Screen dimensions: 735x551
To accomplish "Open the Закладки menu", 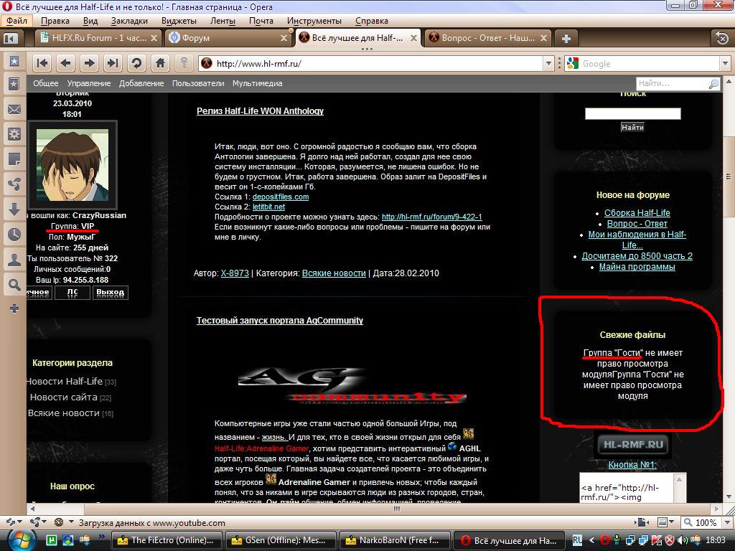I will (129, 21).
